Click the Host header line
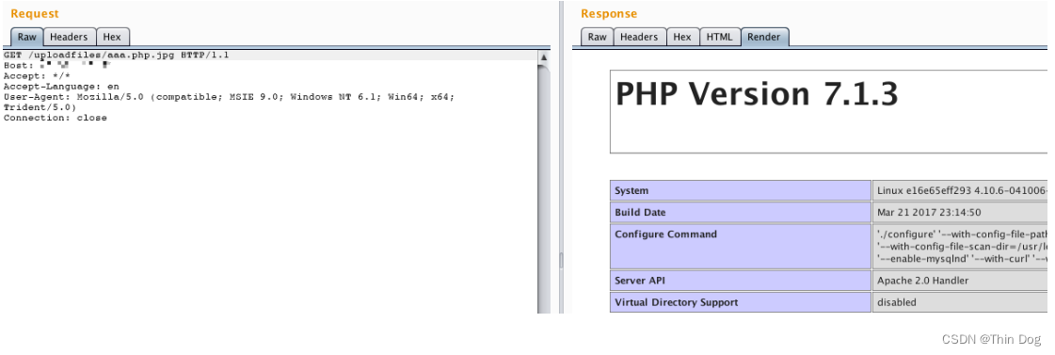This screenshot has height=355, width=1055. click(x=56, y=65)
